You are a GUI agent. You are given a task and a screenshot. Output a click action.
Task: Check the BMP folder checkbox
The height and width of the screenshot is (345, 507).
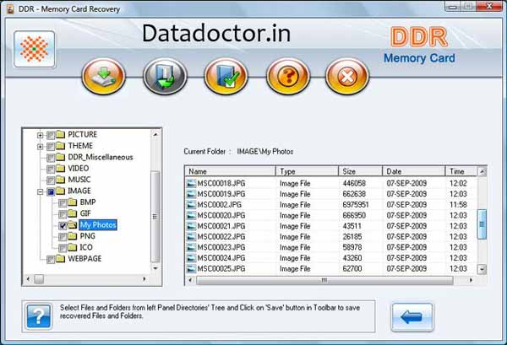point(63,203)
